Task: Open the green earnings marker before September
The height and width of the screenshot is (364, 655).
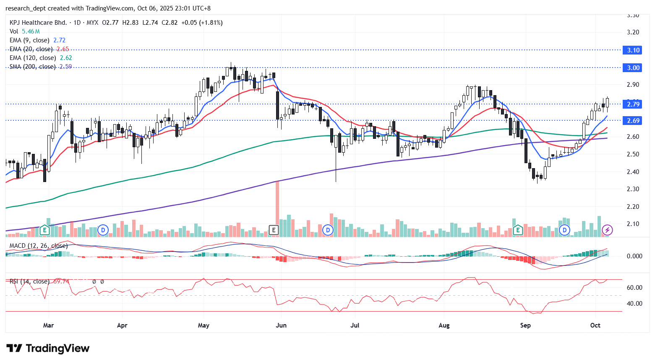Action: click(x=518, y=230)
